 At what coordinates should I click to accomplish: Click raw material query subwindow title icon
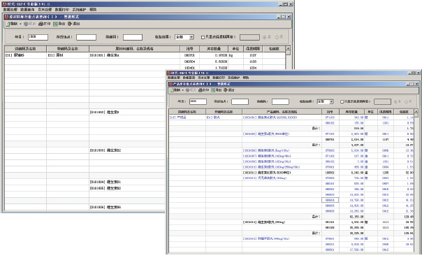coord(7,17)
